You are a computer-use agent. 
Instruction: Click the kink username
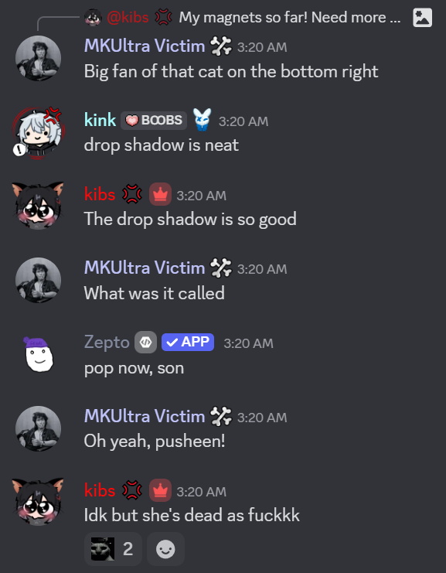(x=100, y=120)
